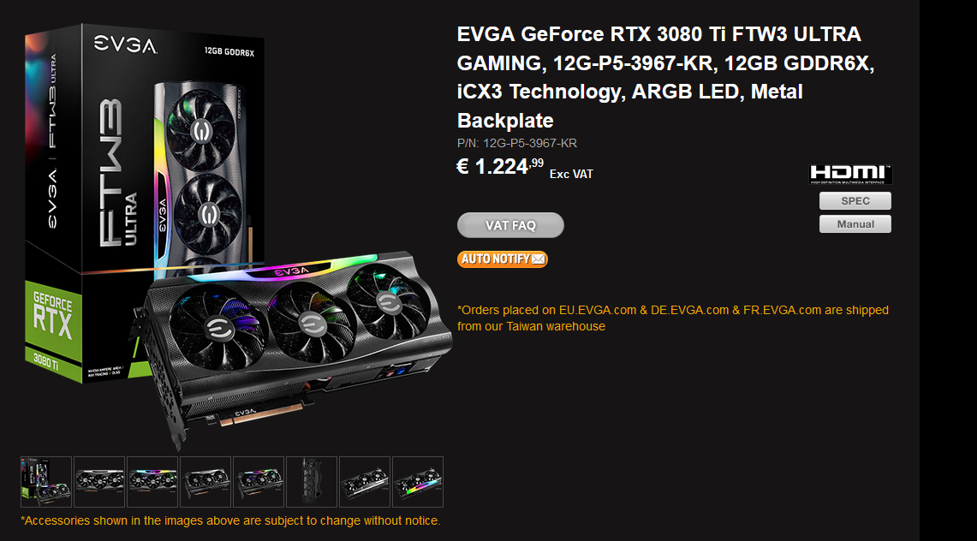Click the large FTW3 Ultra product image
This screenshot has height=541, width=977.
[237, 236]
